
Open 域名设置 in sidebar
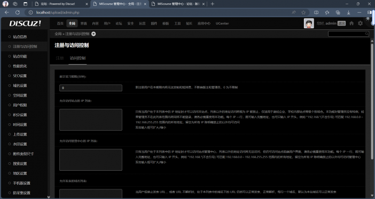[x=20, y=85]
